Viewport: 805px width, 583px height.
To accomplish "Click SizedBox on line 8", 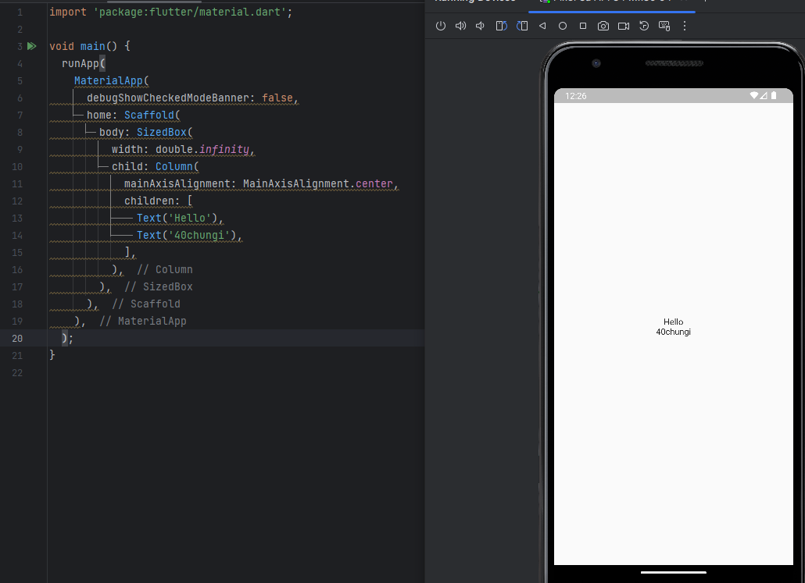I will (161, 133).
